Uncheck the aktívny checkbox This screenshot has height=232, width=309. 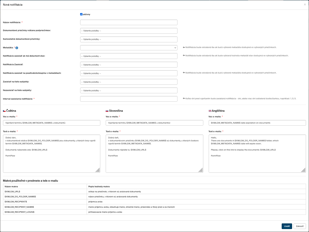tap(81, 14)
